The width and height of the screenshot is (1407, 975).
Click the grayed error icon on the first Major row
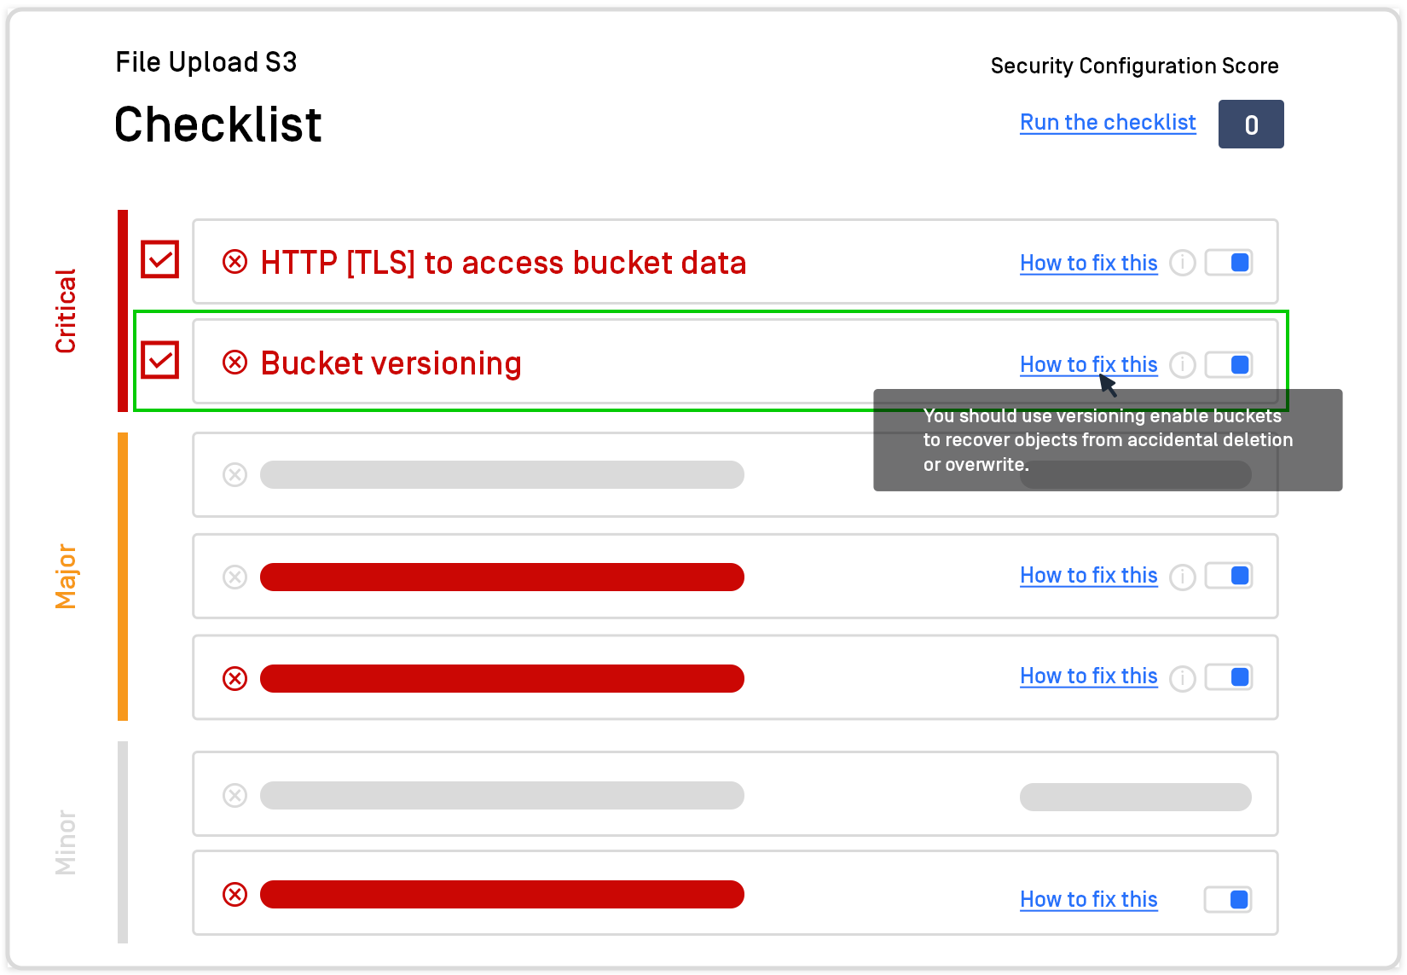coord(235,474)
